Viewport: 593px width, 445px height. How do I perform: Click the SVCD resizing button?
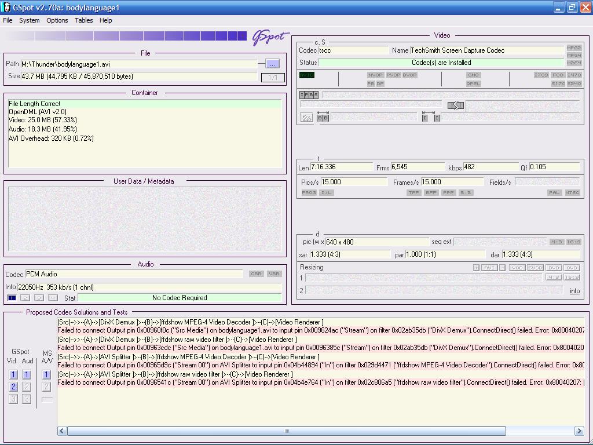pyautogui.click(x=535, y=268)
